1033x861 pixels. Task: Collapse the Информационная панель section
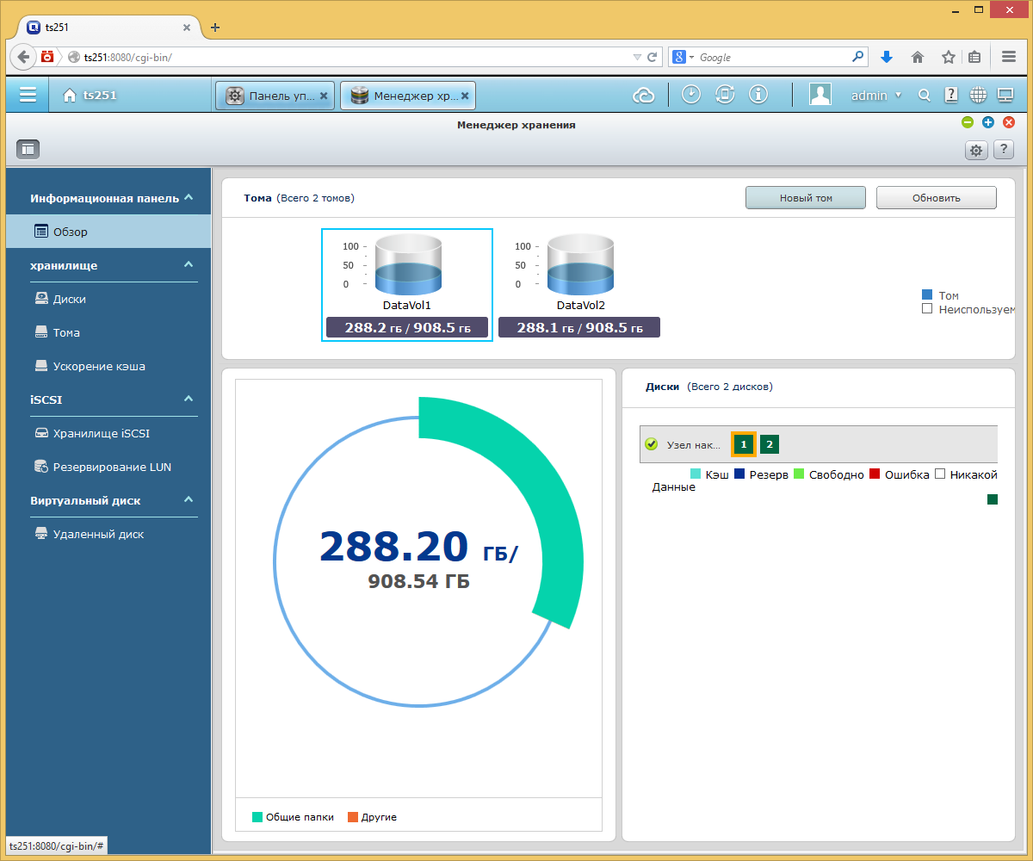click(x=189, y=198)
